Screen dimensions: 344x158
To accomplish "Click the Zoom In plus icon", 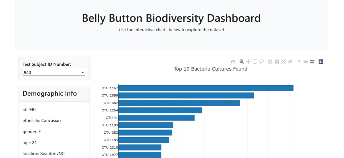I will [270, 62].
